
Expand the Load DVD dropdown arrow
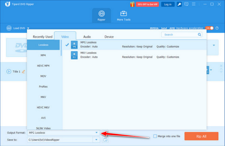(28, 28)
